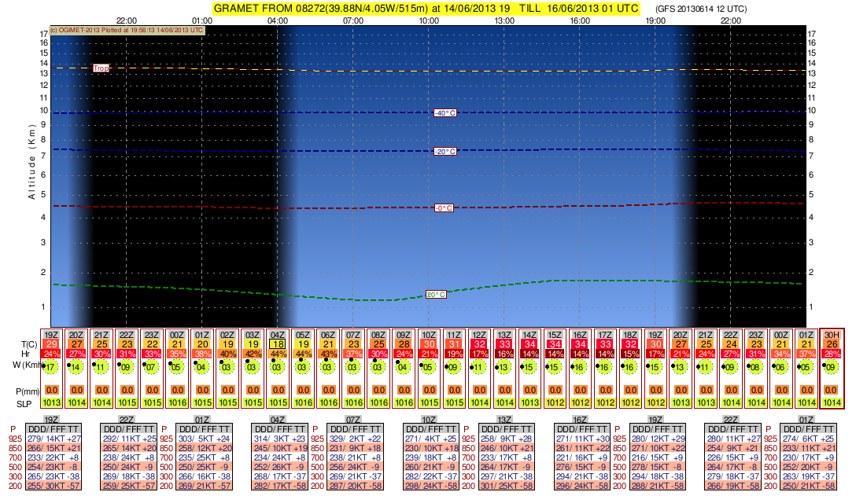This screenshot has width=856, height=503.
Task: Click the 10:00 time label above the chart
Action: click(429, 20)
